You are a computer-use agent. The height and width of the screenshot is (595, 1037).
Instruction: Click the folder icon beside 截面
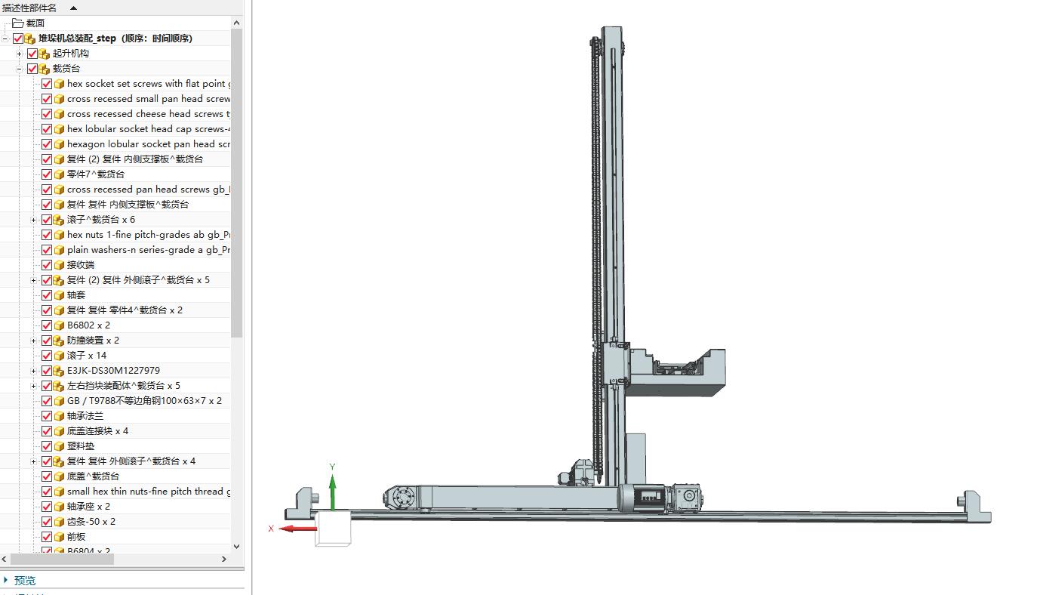coord(18,23)
